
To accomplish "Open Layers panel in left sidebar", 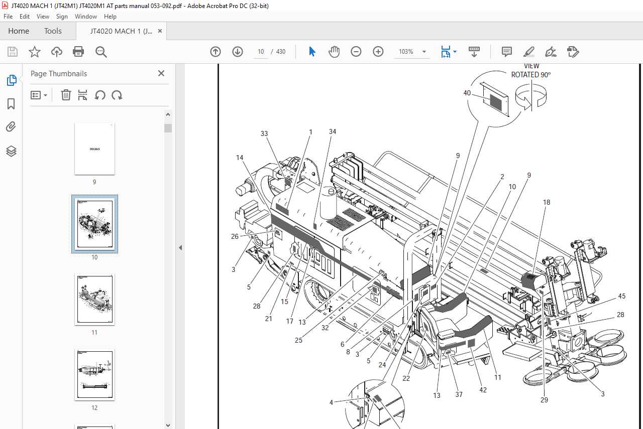I will (11, 151).
